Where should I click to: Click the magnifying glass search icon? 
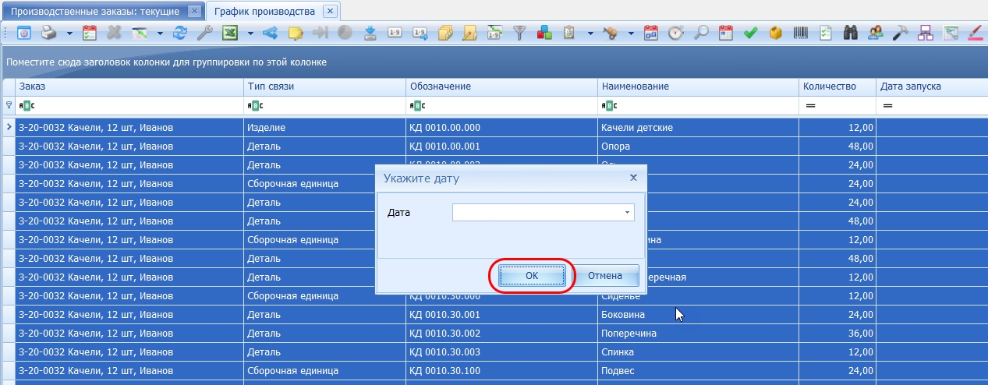pos(701,33)
